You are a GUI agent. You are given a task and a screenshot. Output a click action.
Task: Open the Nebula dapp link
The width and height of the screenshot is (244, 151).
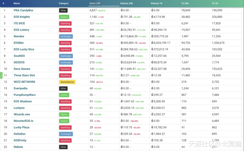tap(18, 147)
